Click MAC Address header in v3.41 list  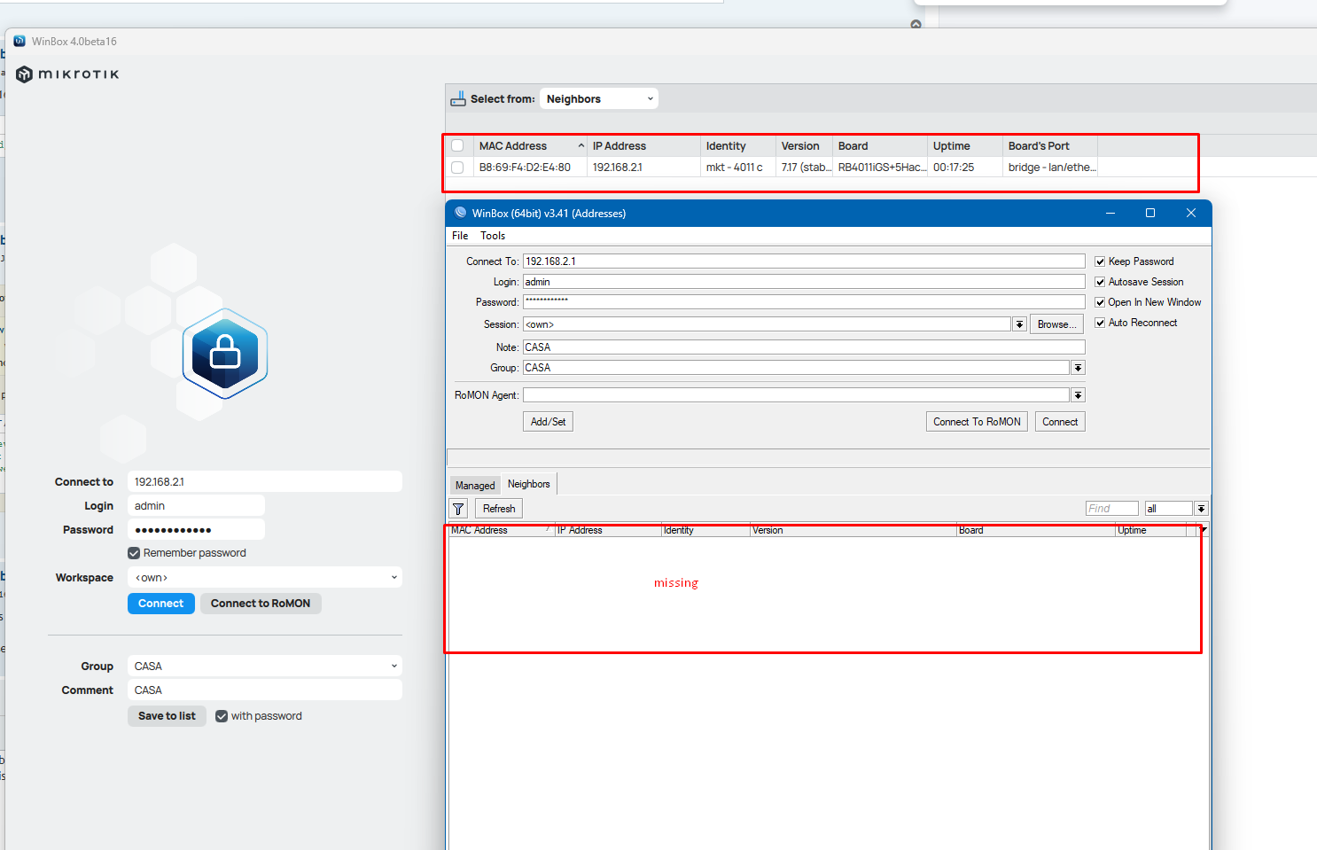pos(502,530)
